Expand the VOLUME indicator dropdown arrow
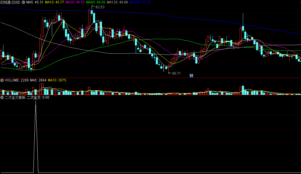301x174 pixels. [x=2, y=80]
